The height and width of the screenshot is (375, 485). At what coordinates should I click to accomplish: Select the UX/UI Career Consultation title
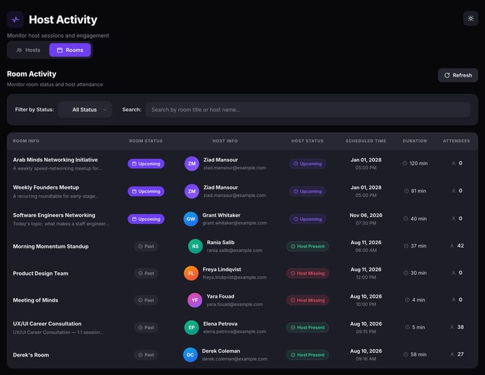47,324
